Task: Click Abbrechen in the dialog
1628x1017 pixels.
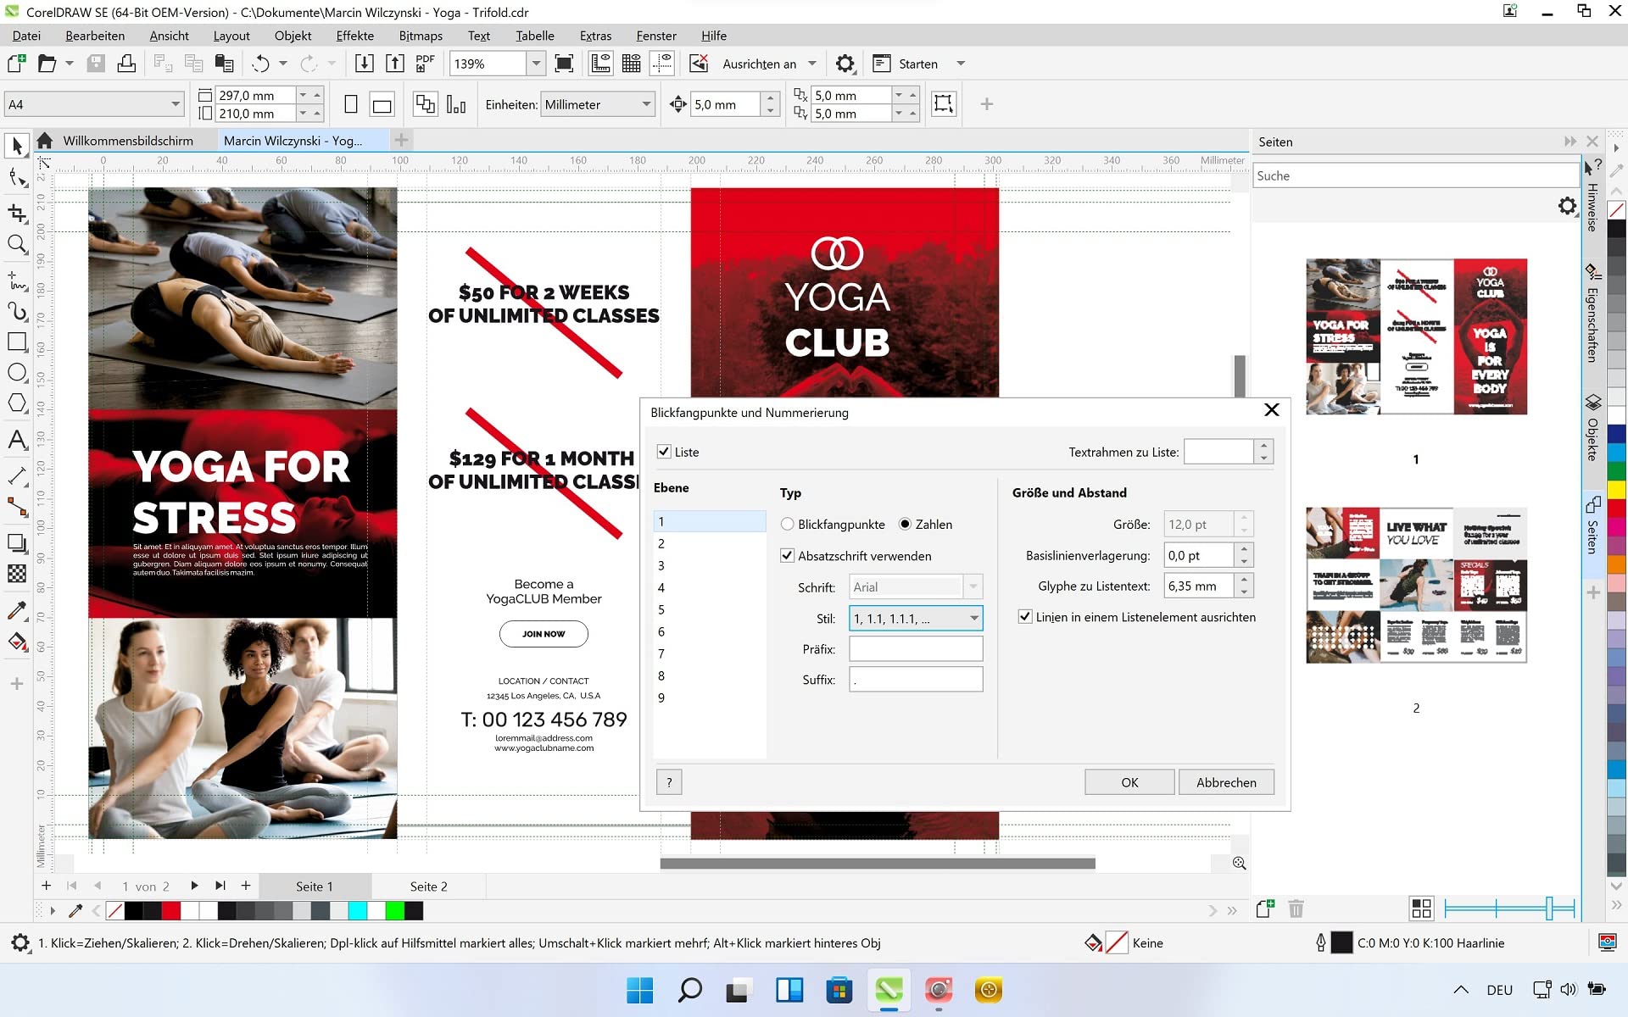Action: click(1226, 782)
